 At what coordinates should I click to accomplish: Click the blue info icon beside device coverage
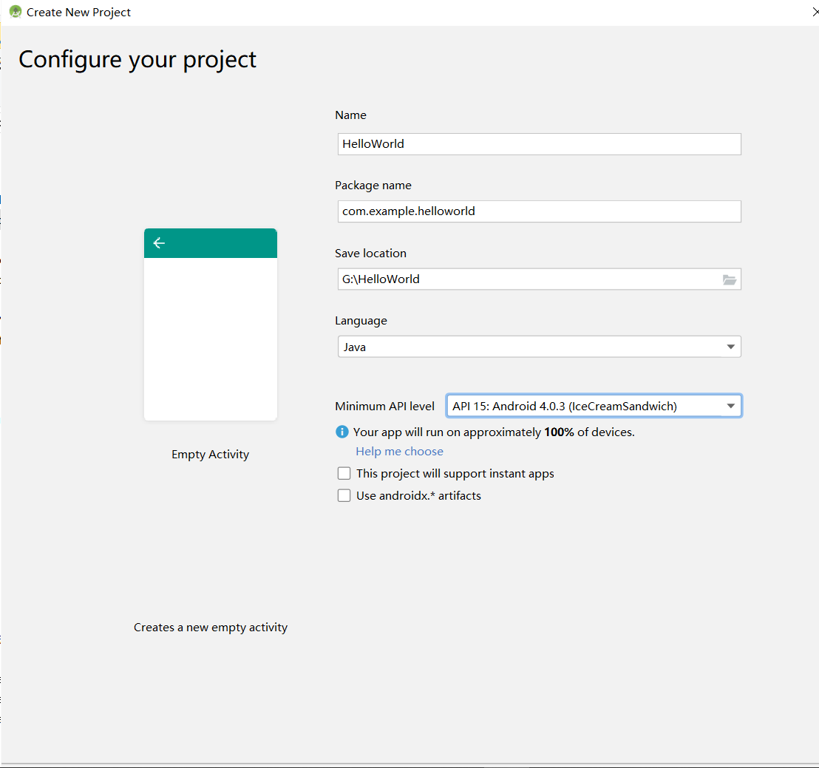[341, 432]
